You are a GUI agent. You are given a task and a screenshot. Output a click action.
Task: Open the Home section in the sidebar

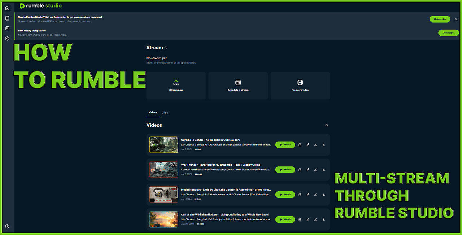(x=7, y=7)
